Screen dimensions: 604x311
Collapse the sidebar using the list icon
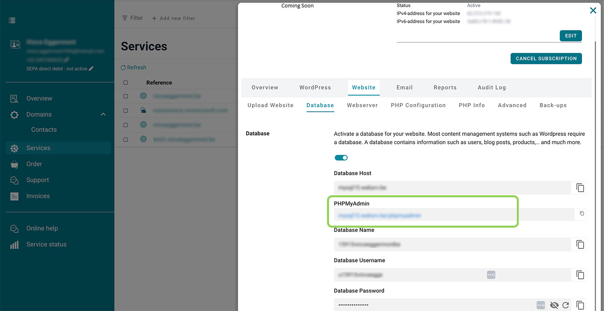[12, 20]
